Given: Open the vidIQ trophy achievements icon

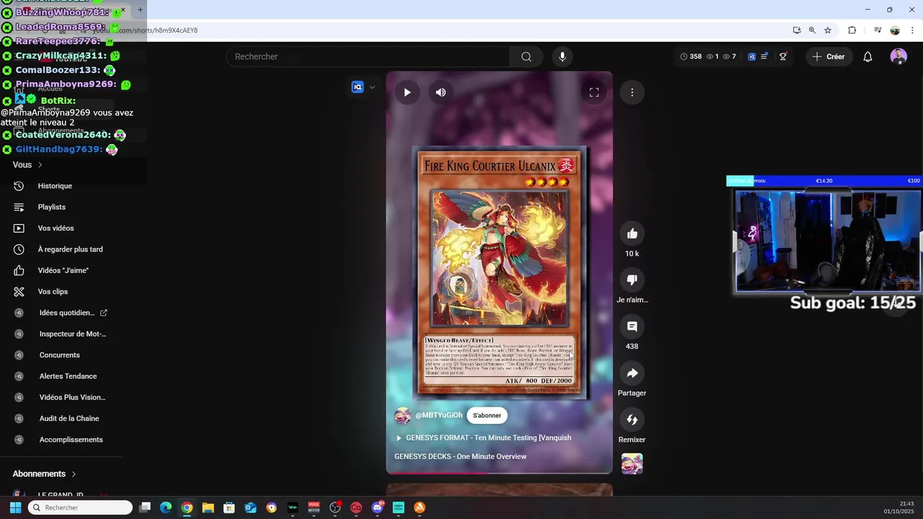Looking at the screenshot, I should [783, 56].
